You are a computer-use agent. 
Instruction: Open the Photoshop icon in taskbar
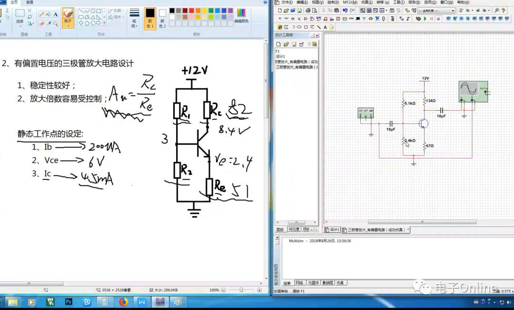pos(69,301)
